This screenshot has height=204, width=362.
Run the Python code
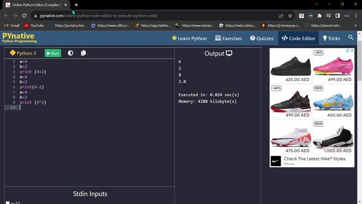53,53
